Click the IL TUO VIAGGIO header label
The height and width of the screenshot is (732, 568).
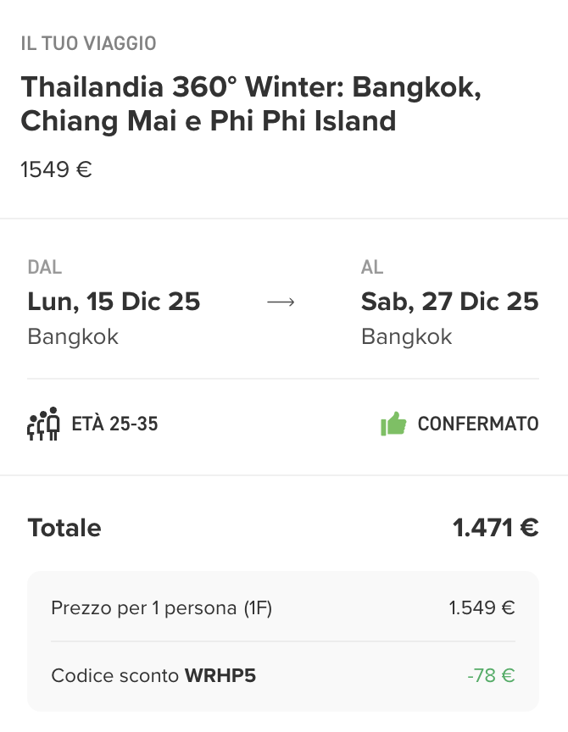[89, 43]
